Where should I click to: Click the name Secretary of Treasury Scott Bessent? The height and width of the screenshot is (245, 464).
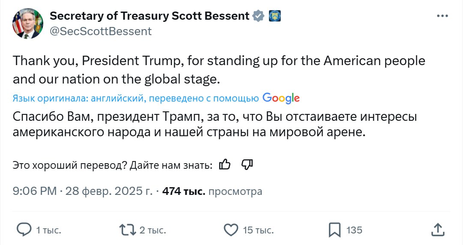point(149,16)
